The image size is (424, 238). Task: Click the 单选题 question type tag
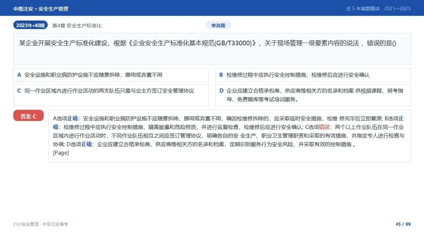pos(218,25)
